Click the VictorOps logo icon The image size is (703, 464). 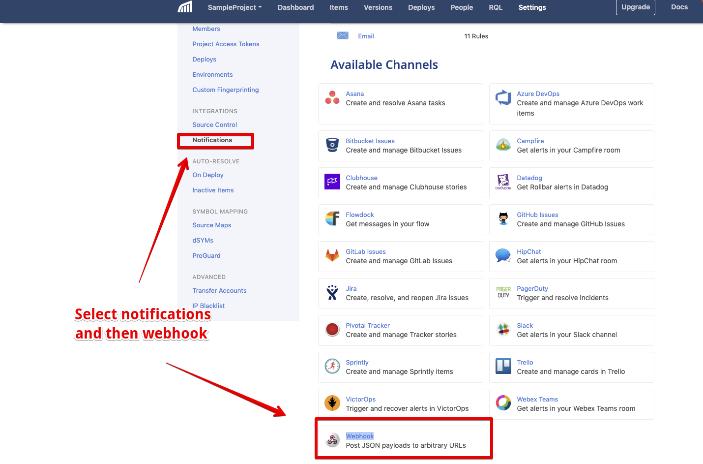[332, 403]
